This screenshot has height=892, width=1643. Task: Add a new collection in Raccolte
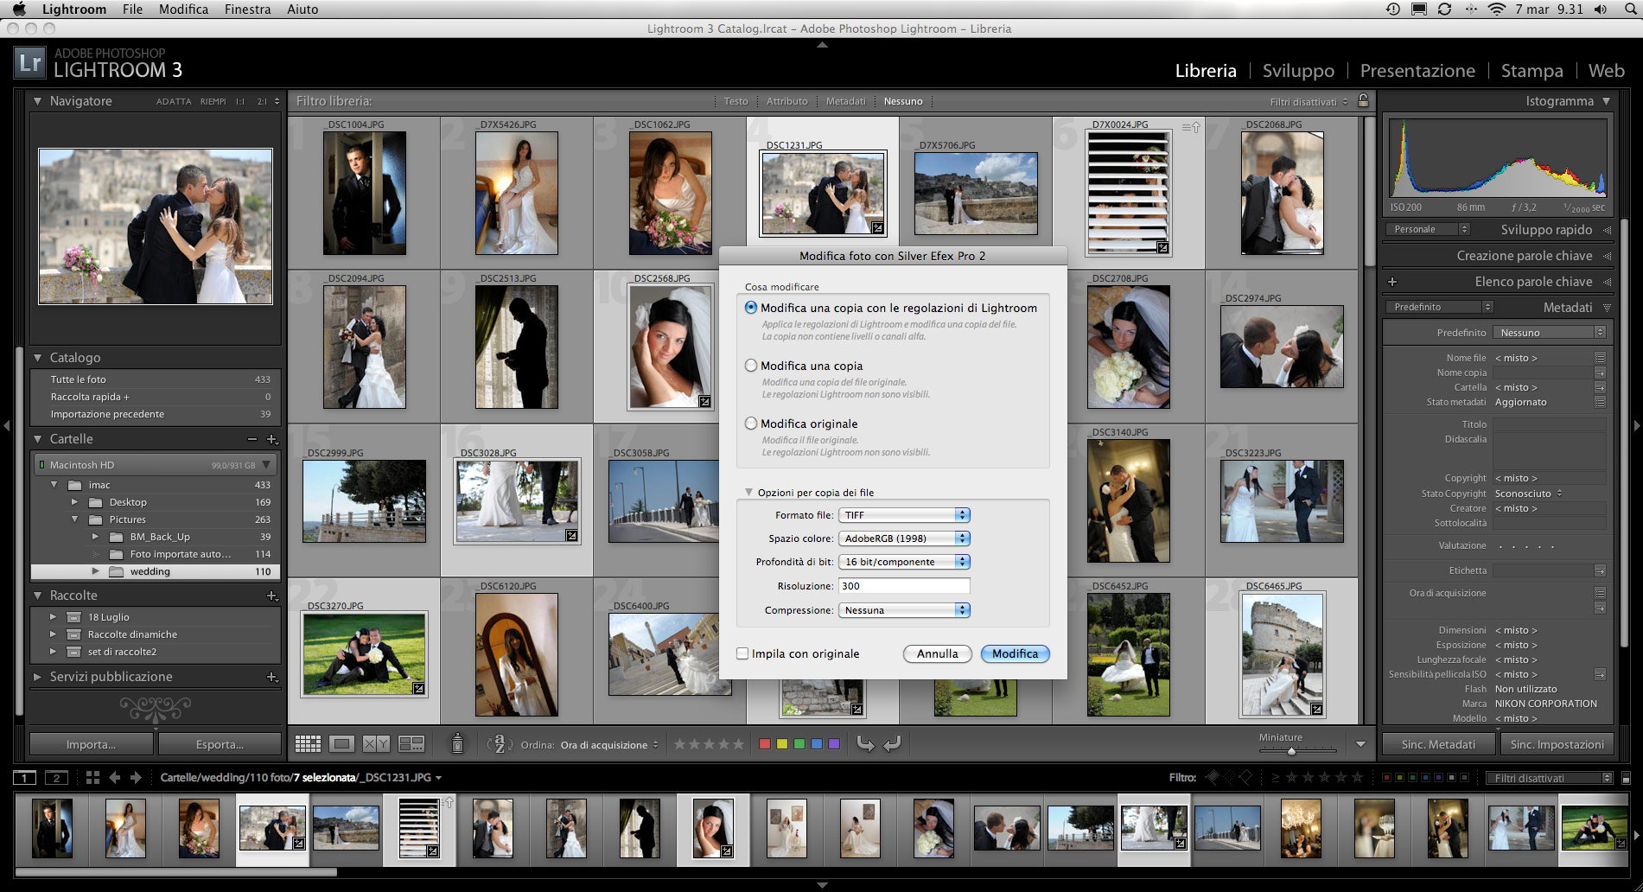[x=272, y=596]
